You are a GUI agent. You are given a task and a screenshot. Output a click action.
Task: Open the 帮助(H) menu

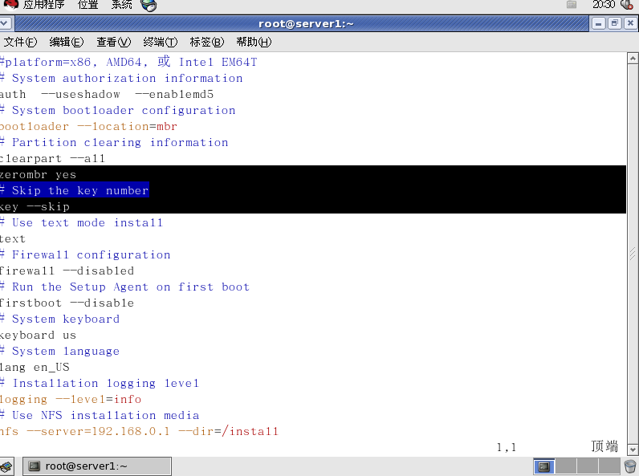tap(254, 42)
